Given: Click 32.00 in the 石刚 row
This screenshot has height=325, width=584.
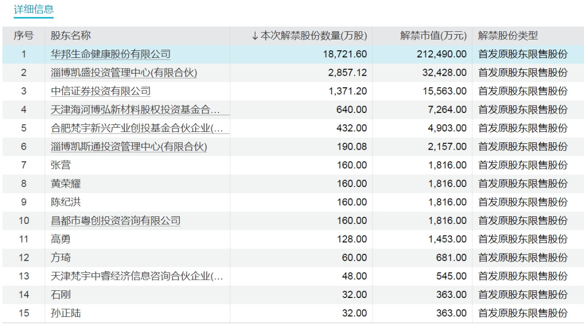Looking at the screenshot, I should tap(355, 295).
